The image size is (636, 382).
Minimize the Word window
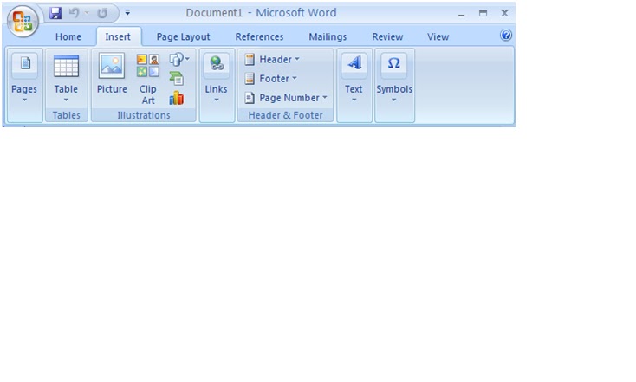coord(461,14)
